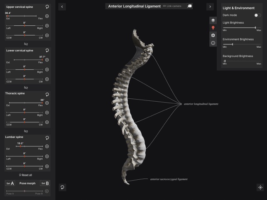Image resolution: width=267 pixels, height=200 pixels.
Task: Click the camera annotation icon beside Link camera
Action: coord(189,6)
